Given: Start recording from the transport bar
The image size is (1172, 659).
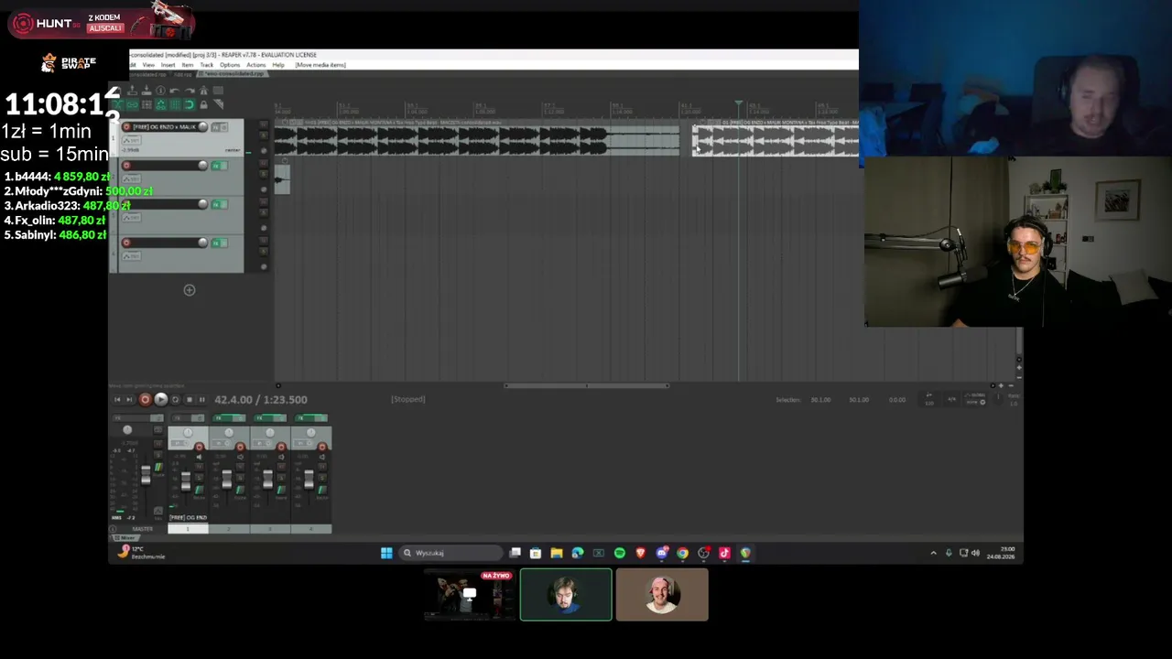Looking at the screenshot, I should pos(145,399).
